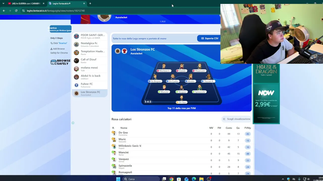
Task: Click Mancini's name in the roster table
Action: (x=123, y=152)
